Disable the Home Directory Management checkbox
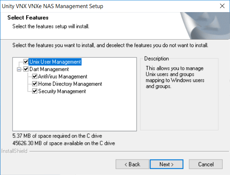230x175 pixels. pyautogui.click(x=35, y=84)
